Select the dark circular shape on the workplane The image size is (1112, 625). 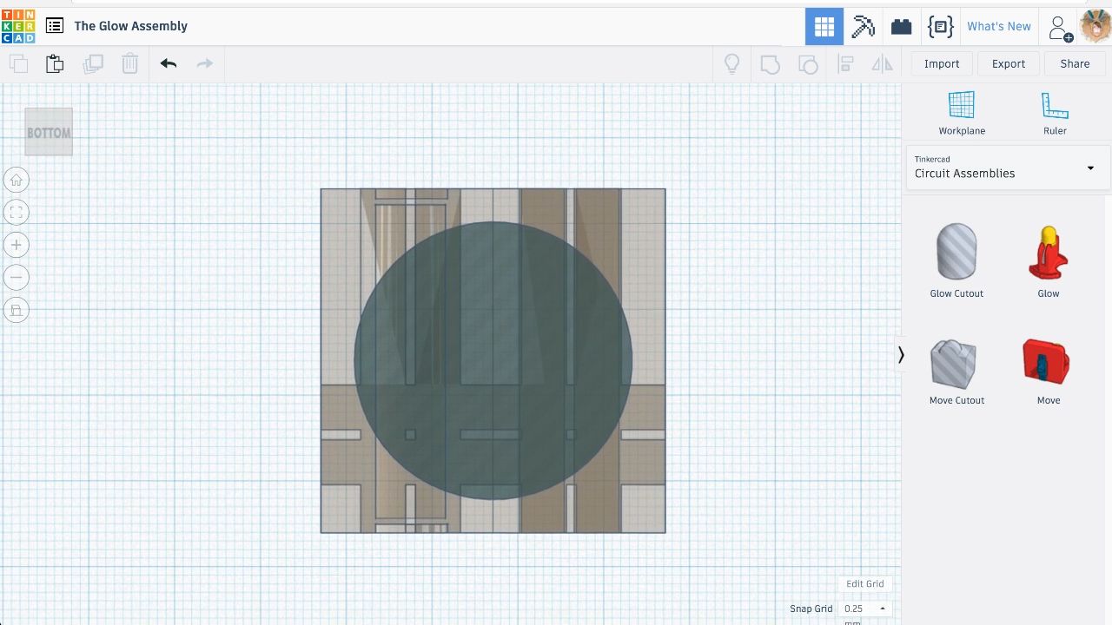[493, 360]
